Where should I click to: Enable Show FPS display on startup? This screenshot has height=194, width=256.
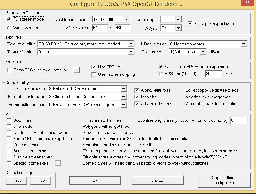tap(10, 70)
